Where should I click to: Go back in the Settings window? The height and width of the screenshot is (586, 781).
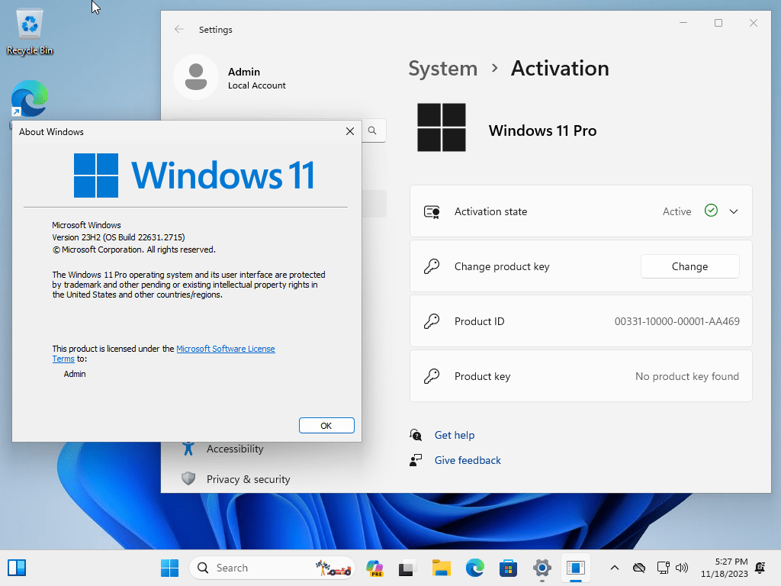tap(179, 30)
